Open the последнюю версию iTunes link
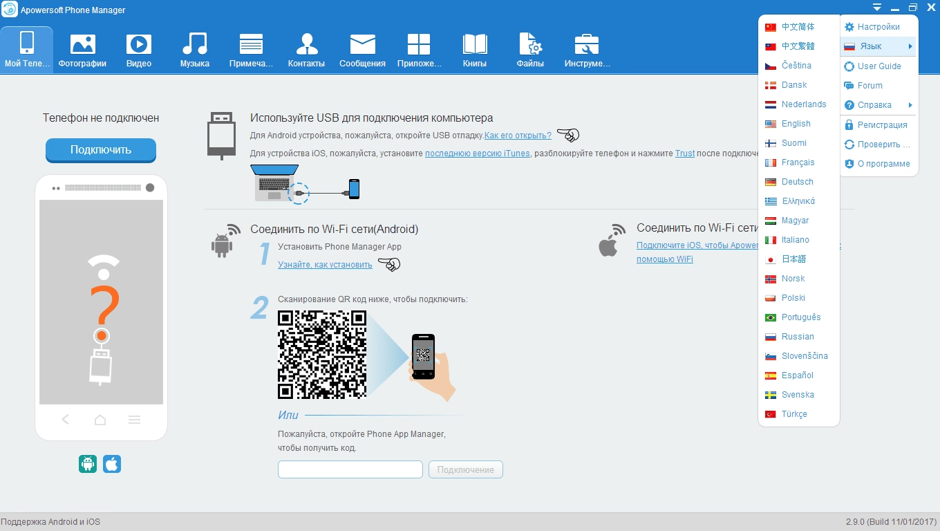Screen dimensions: 940x531 (478, 153)
